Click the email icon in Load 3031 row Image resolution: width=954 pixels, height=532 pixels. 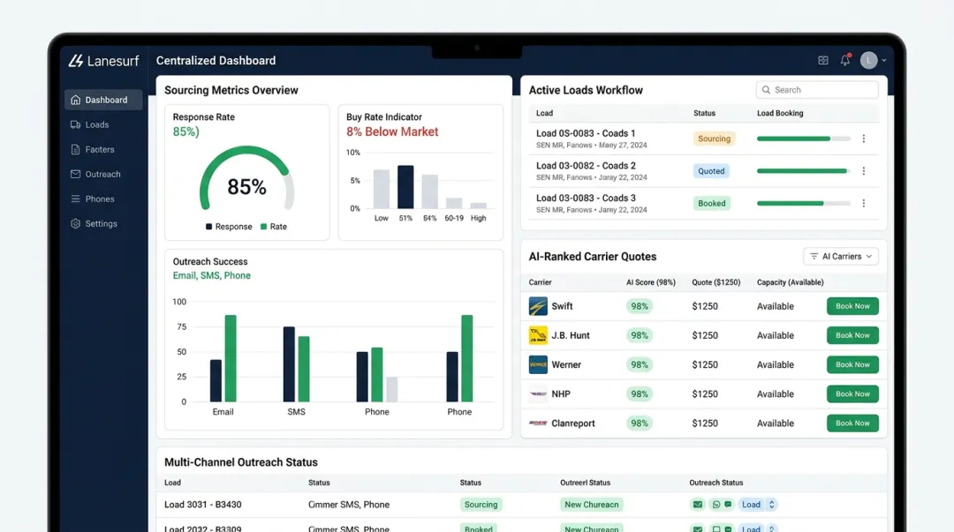pos(697,505)
